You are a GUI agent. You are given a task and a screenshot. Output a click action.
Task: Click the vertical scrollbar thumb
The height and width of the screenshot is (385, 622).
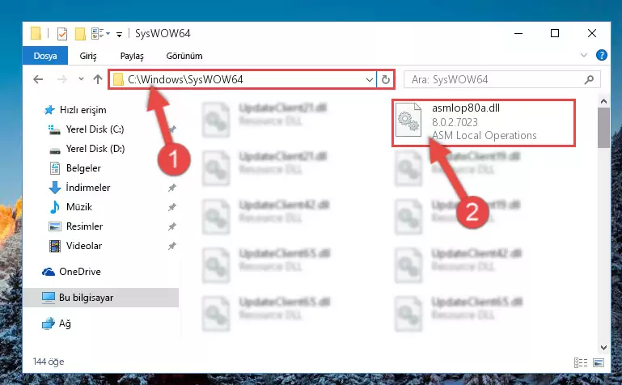[603, 128]
